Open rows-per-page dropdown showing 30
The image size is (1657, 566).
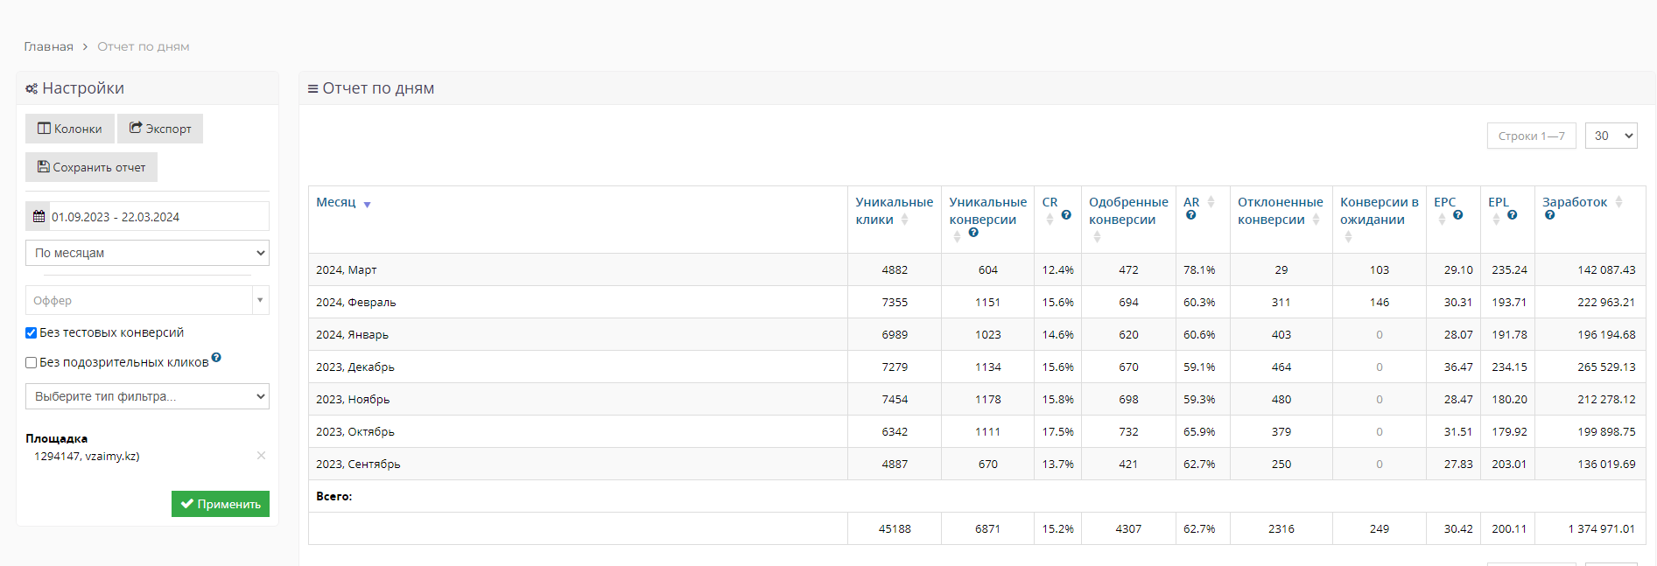[x=1611, y=136]
